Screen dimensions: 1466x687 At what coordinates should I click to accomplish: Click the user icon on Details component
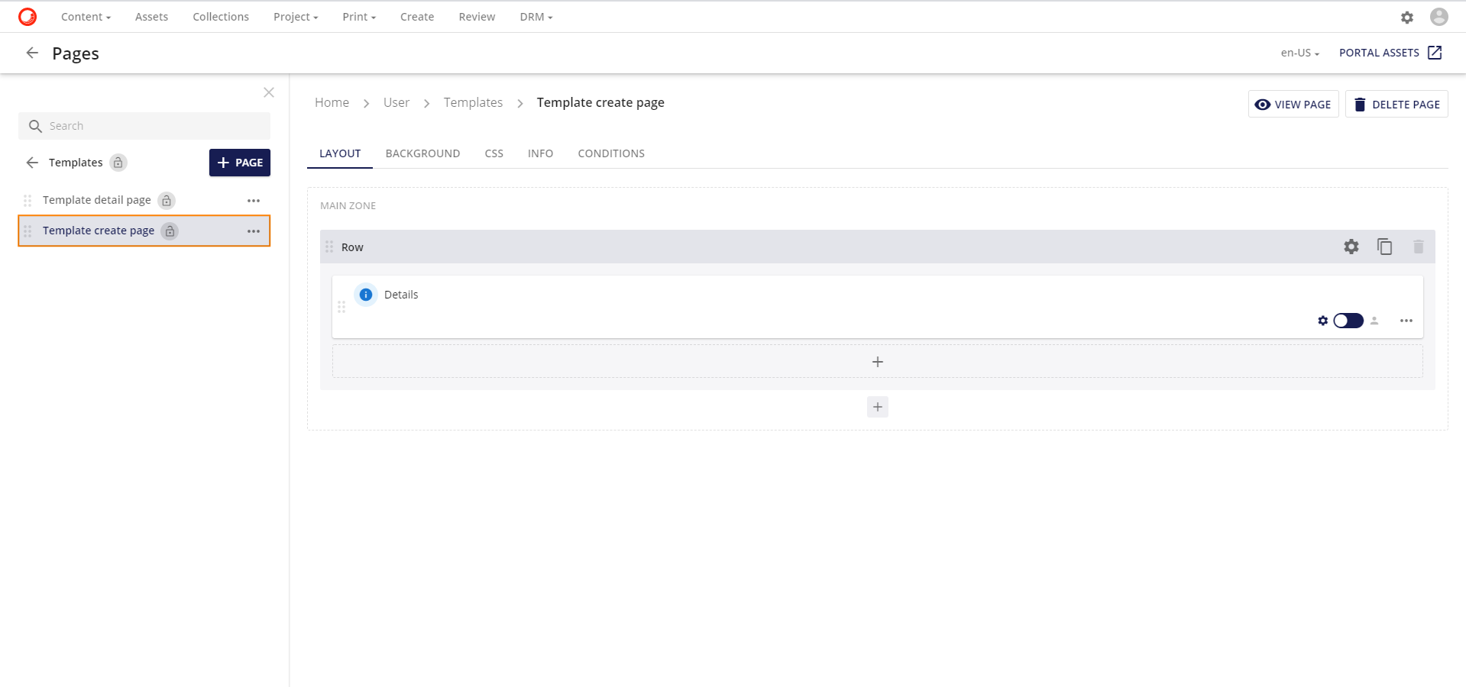[1374, 321]
